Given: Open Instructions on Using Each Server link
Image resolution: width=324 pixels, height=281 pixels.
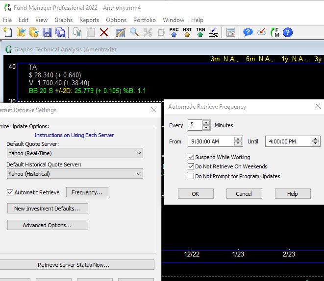Looking at the screenshot, I should (74, 135).
